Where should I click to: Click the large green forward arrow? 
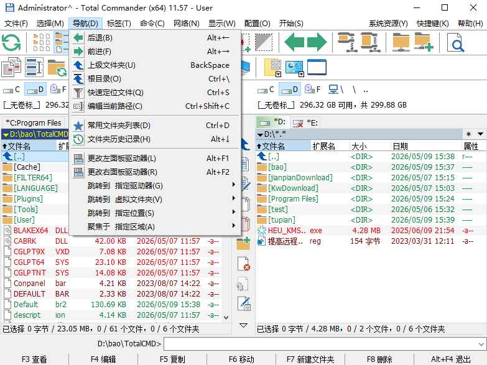317,42
